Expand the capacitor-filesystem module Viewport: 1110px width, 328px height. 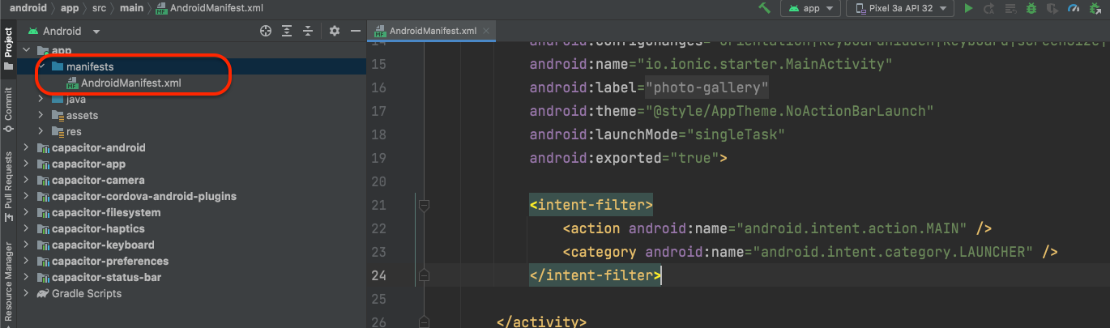click(x=26, y=212)
